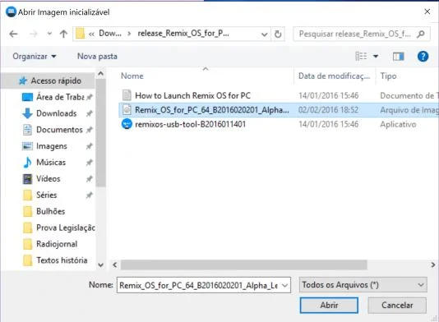The width and height of the screenshot is (439, 322).
Task: Click the horizontal scrollbar left arrow
Action: (115, 264)
